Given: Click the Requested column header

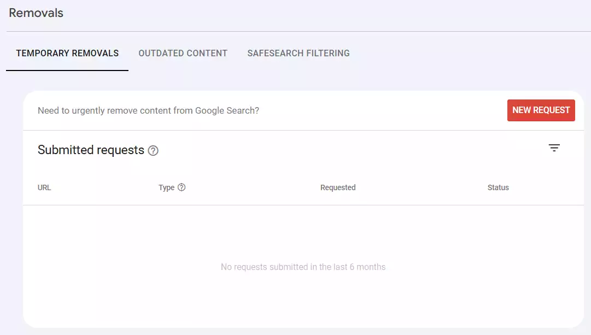Looking at the screenshot, I should point(338,187).
